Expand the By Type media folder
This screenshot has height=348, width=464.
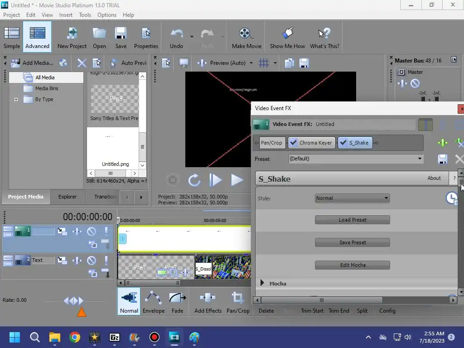16,99
